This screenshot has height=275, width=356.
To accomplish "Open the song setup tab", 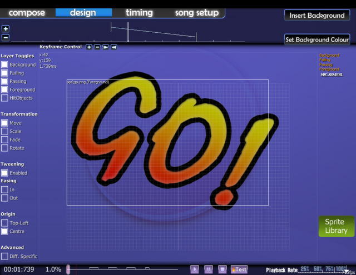I will click(197, 13).
